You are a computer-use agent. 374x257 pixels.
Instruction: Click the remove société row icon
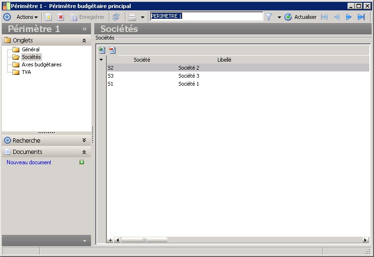pos(112,50)
